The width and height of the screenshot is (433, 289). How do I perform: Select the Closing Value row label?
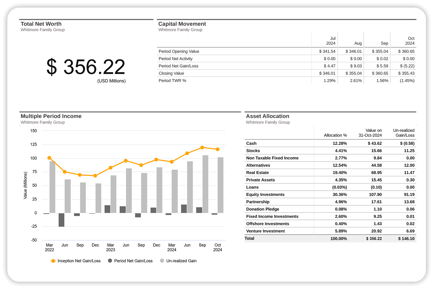click(x=171, y=73)
